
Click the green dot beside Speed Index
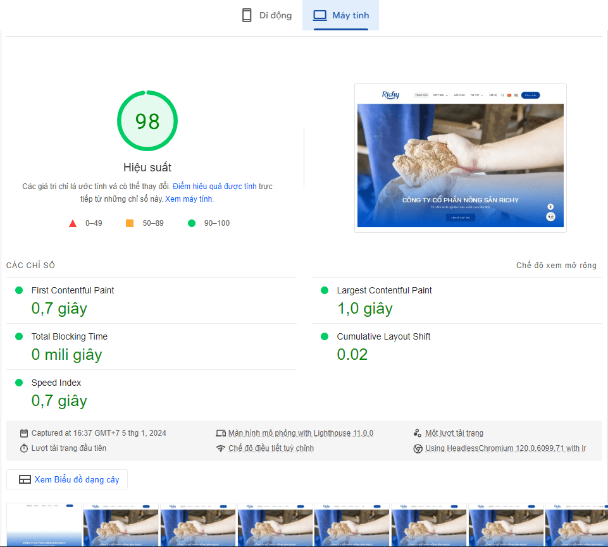coord(18,383)
